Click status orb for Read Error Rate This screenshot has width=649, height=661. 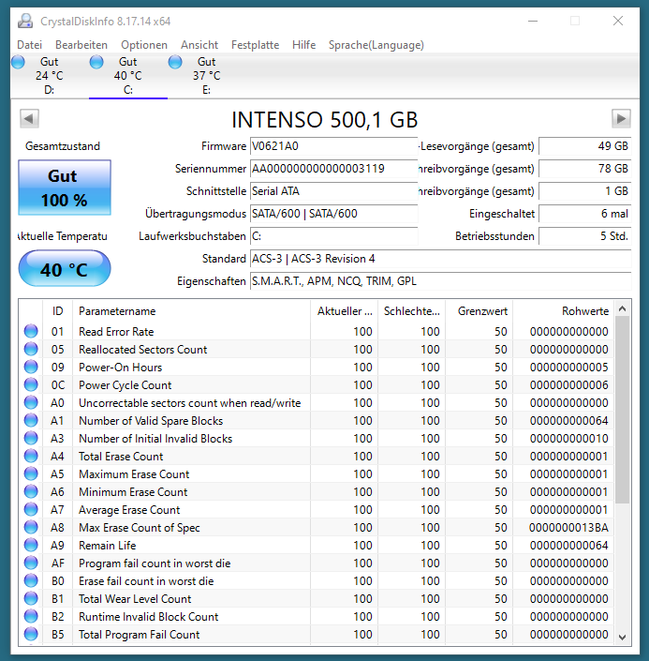(31, 331)
